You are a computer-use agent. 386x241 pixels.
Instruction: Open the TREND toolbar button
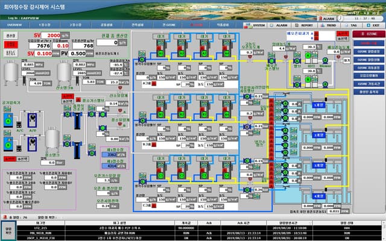click(x=328, y=25)
